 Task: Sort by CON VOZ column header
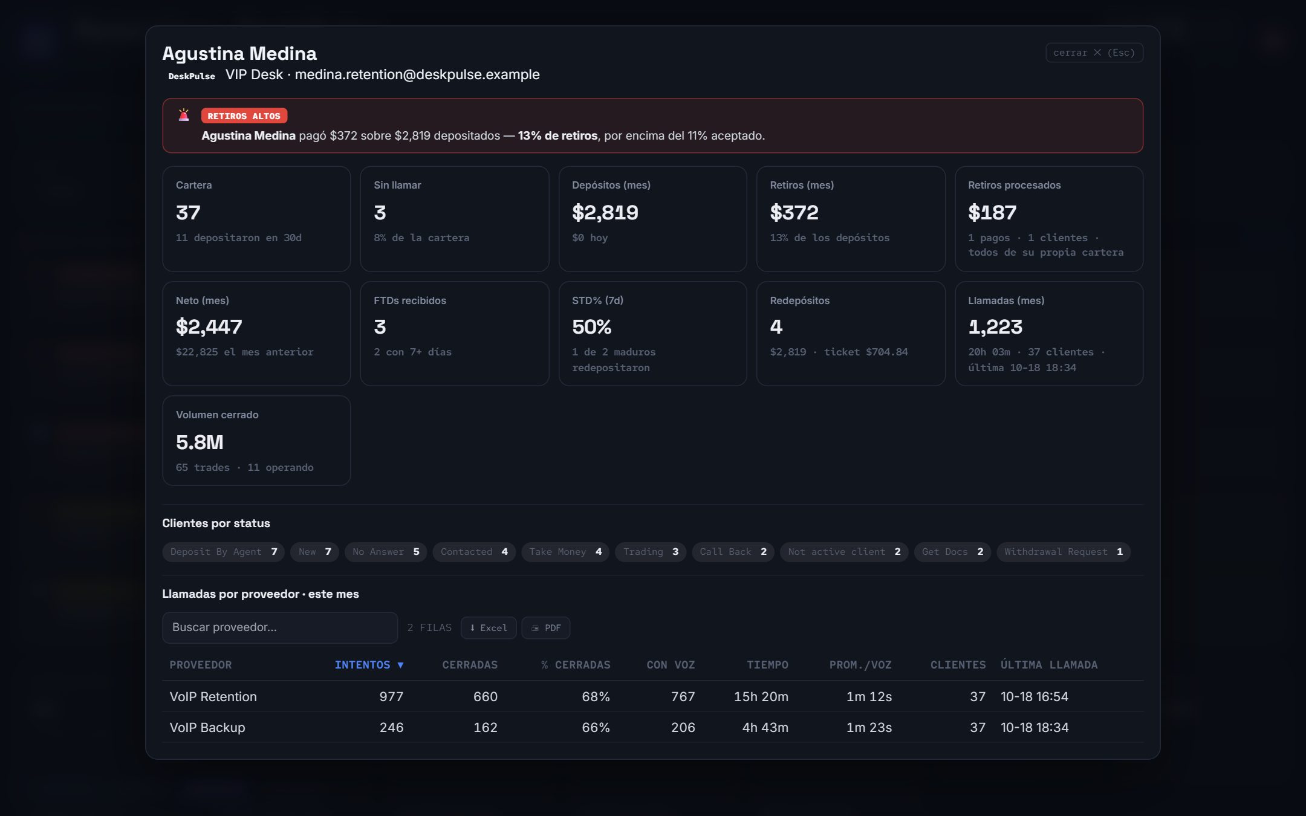click(671, 665)
